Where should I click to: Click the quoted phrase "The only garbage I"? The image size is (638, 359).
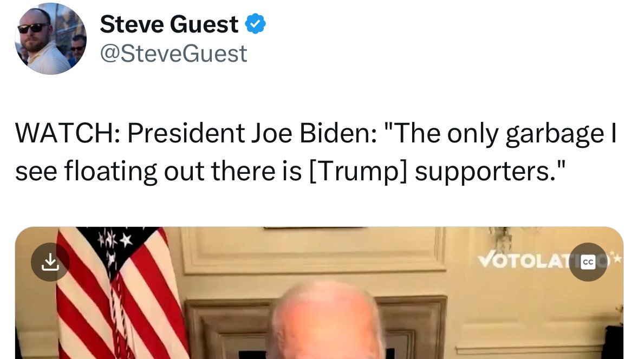click(x=500, y=133)
